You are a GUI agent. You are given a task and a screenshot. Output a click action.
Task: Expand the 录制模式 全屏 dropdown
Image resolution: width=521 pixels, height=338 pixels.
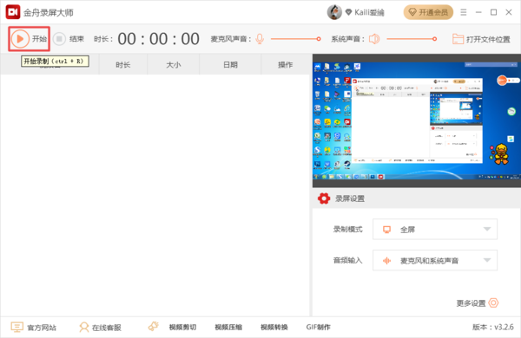pos(435,229)
